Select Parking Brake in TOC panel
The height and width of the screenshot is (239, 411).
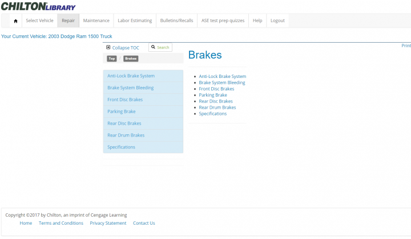pos(143,112)
